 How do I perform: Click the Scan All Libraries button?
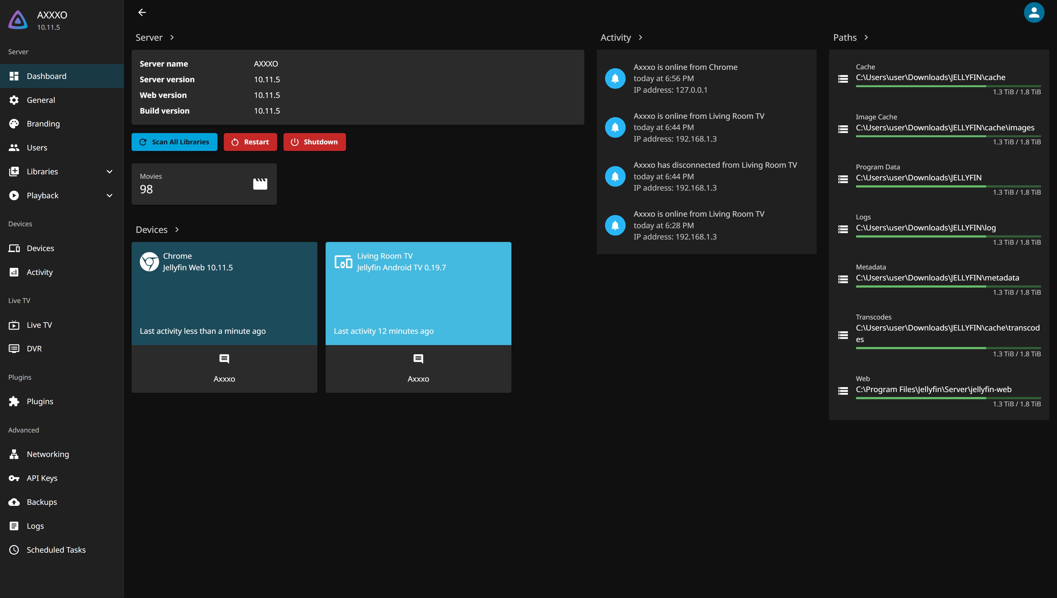(174, 142)
